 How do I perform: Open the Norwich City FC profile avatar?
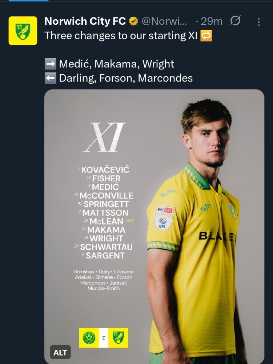[x=23, y=31]
